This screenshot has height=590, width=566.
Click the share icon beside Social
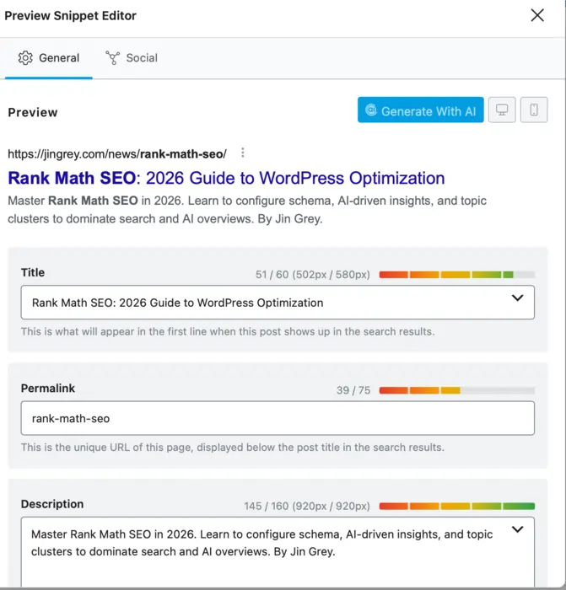112,58
